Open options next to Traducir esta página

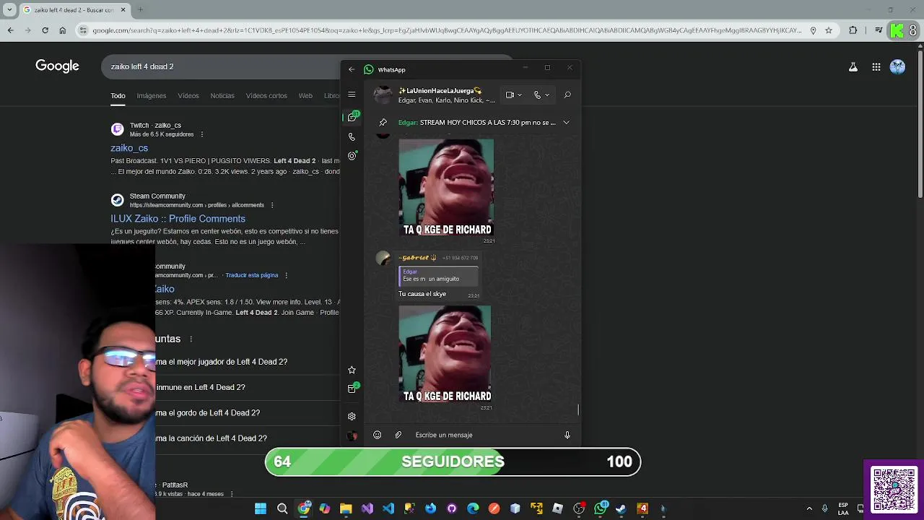coord(286,275)
